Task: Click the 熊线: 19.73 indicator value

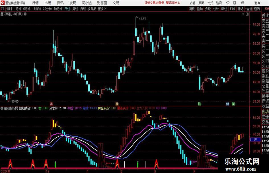Action: point(90,108)
